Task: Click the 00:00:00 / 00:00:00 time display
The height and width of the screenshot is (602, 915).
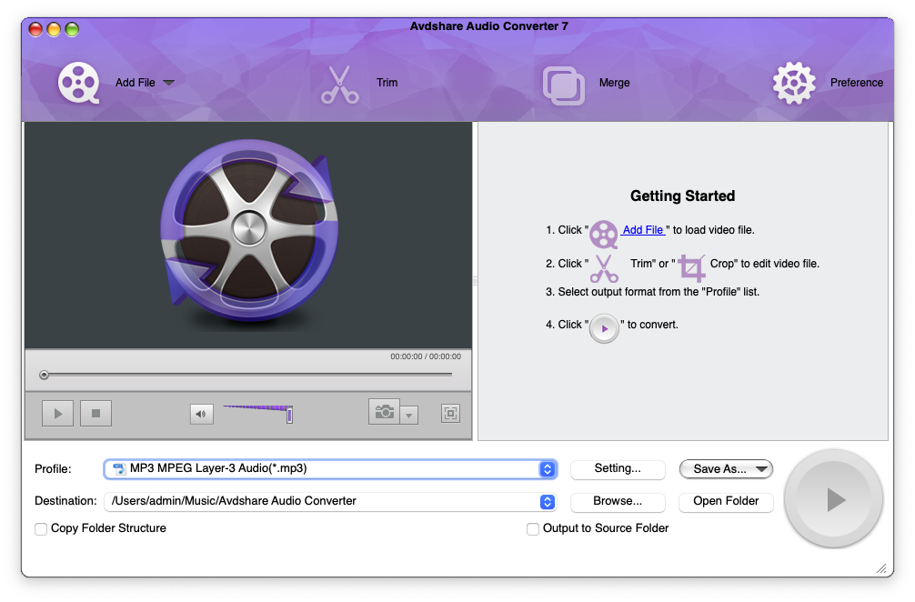Action: [426, 356]
